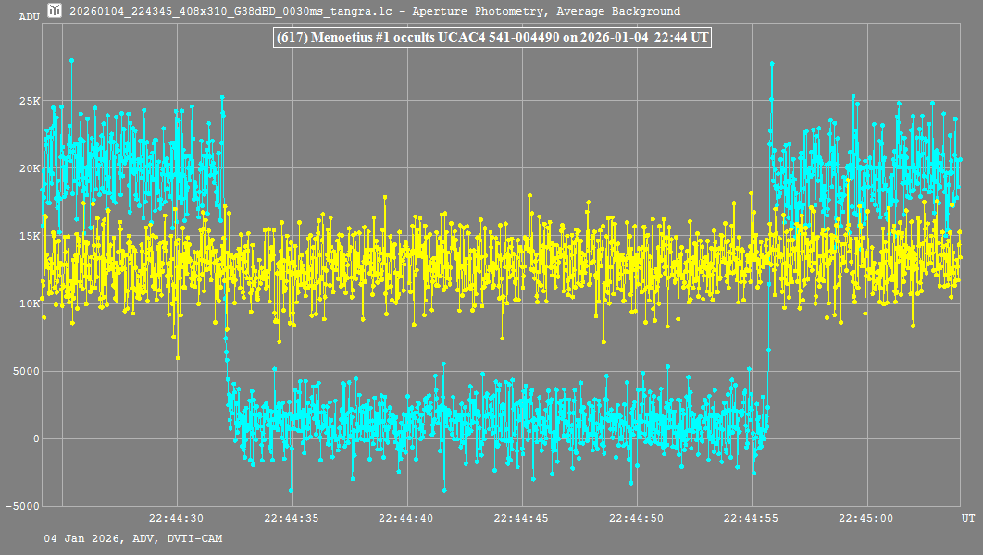Click the UT label at the axis end
The image size is (983, 555).
pyautogui.click(x=967, y=519)
